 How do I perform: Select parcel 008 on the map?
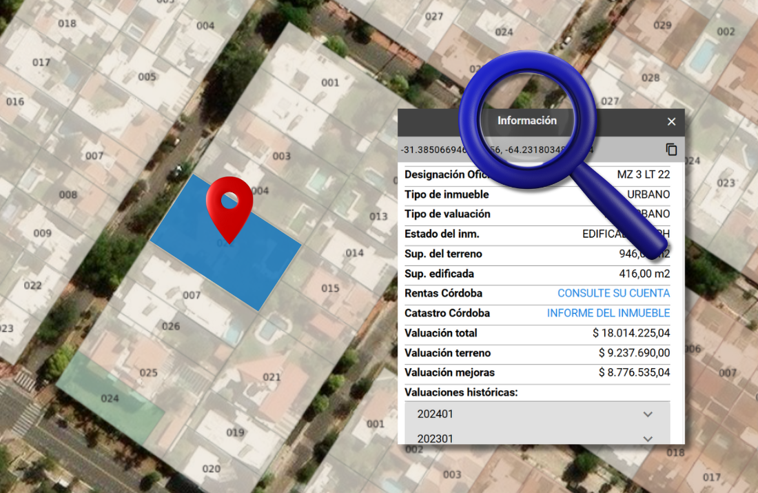pyautogui.click(x=68, y=194)
